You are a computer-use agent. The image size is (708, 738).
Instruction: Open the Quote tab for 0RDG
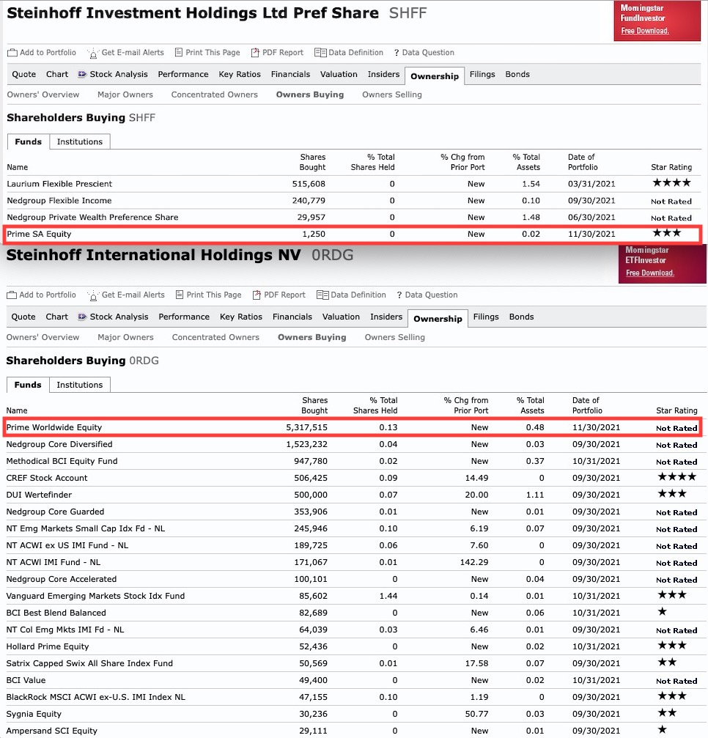tap(23, 317)
